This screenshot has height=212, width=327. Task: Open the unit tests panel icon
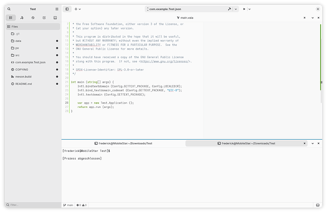[x=44, y=18]
